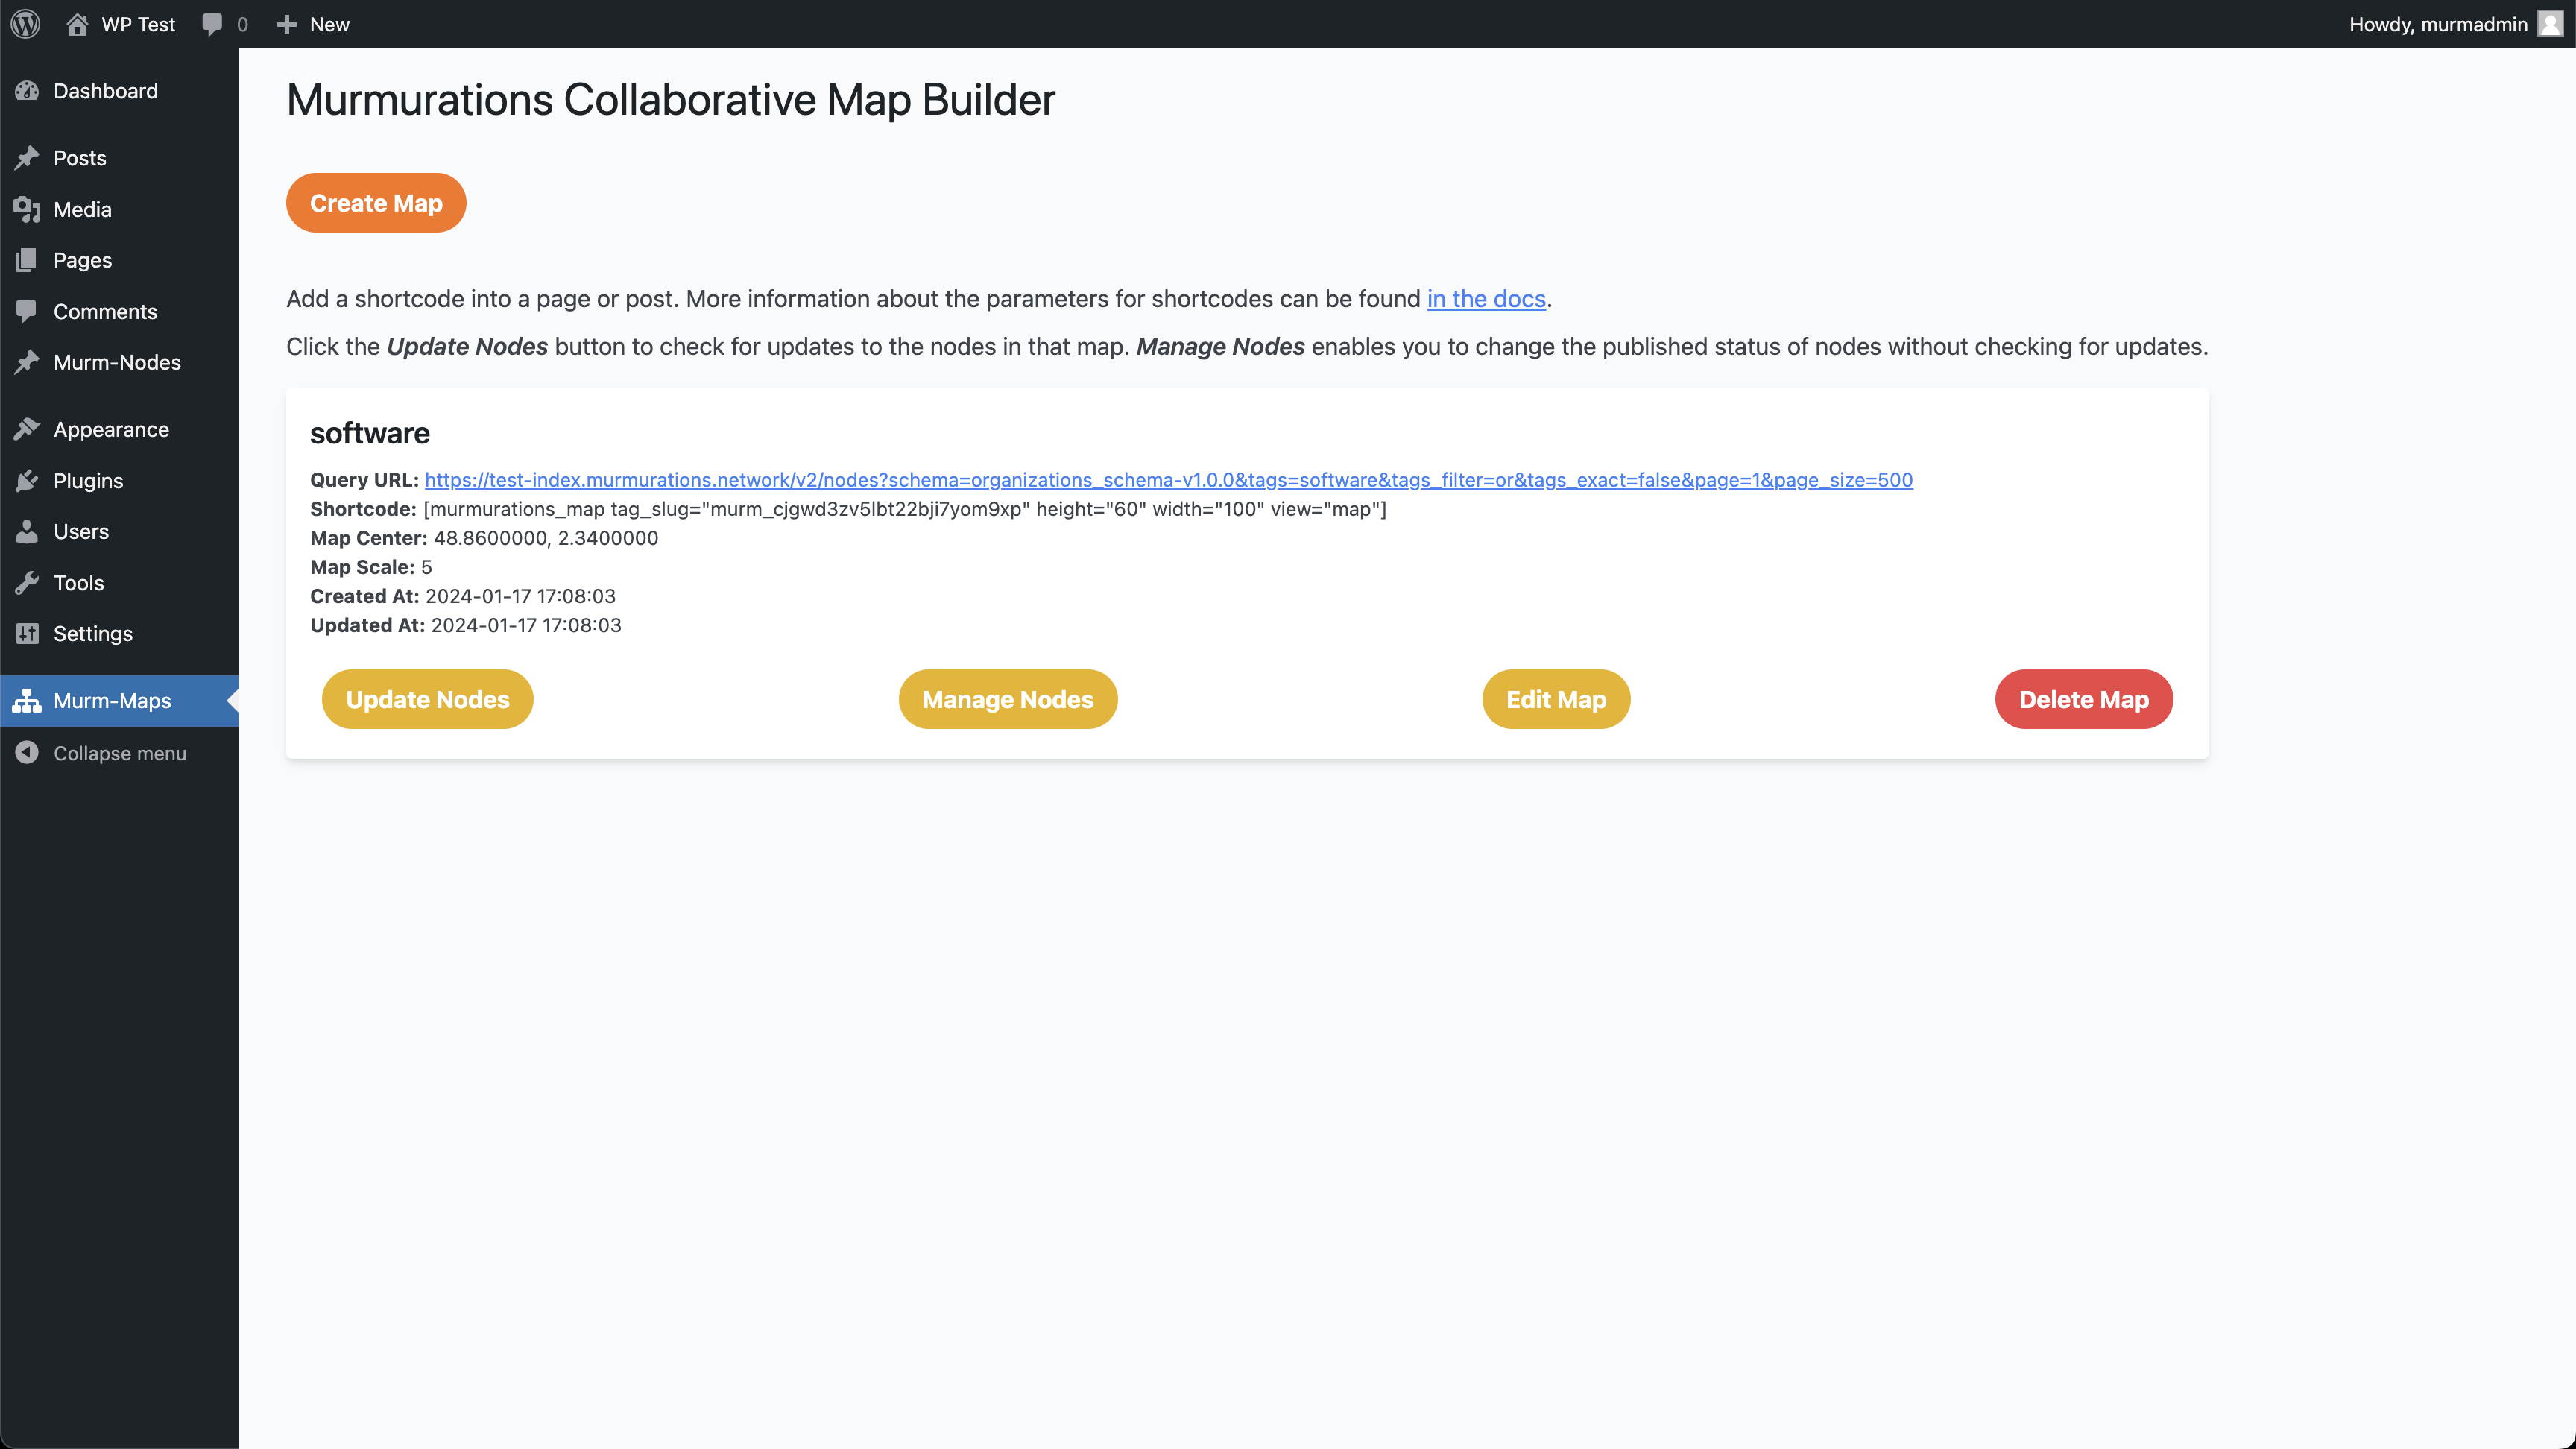Click the comments bubble in admin bar

[212, 24]
